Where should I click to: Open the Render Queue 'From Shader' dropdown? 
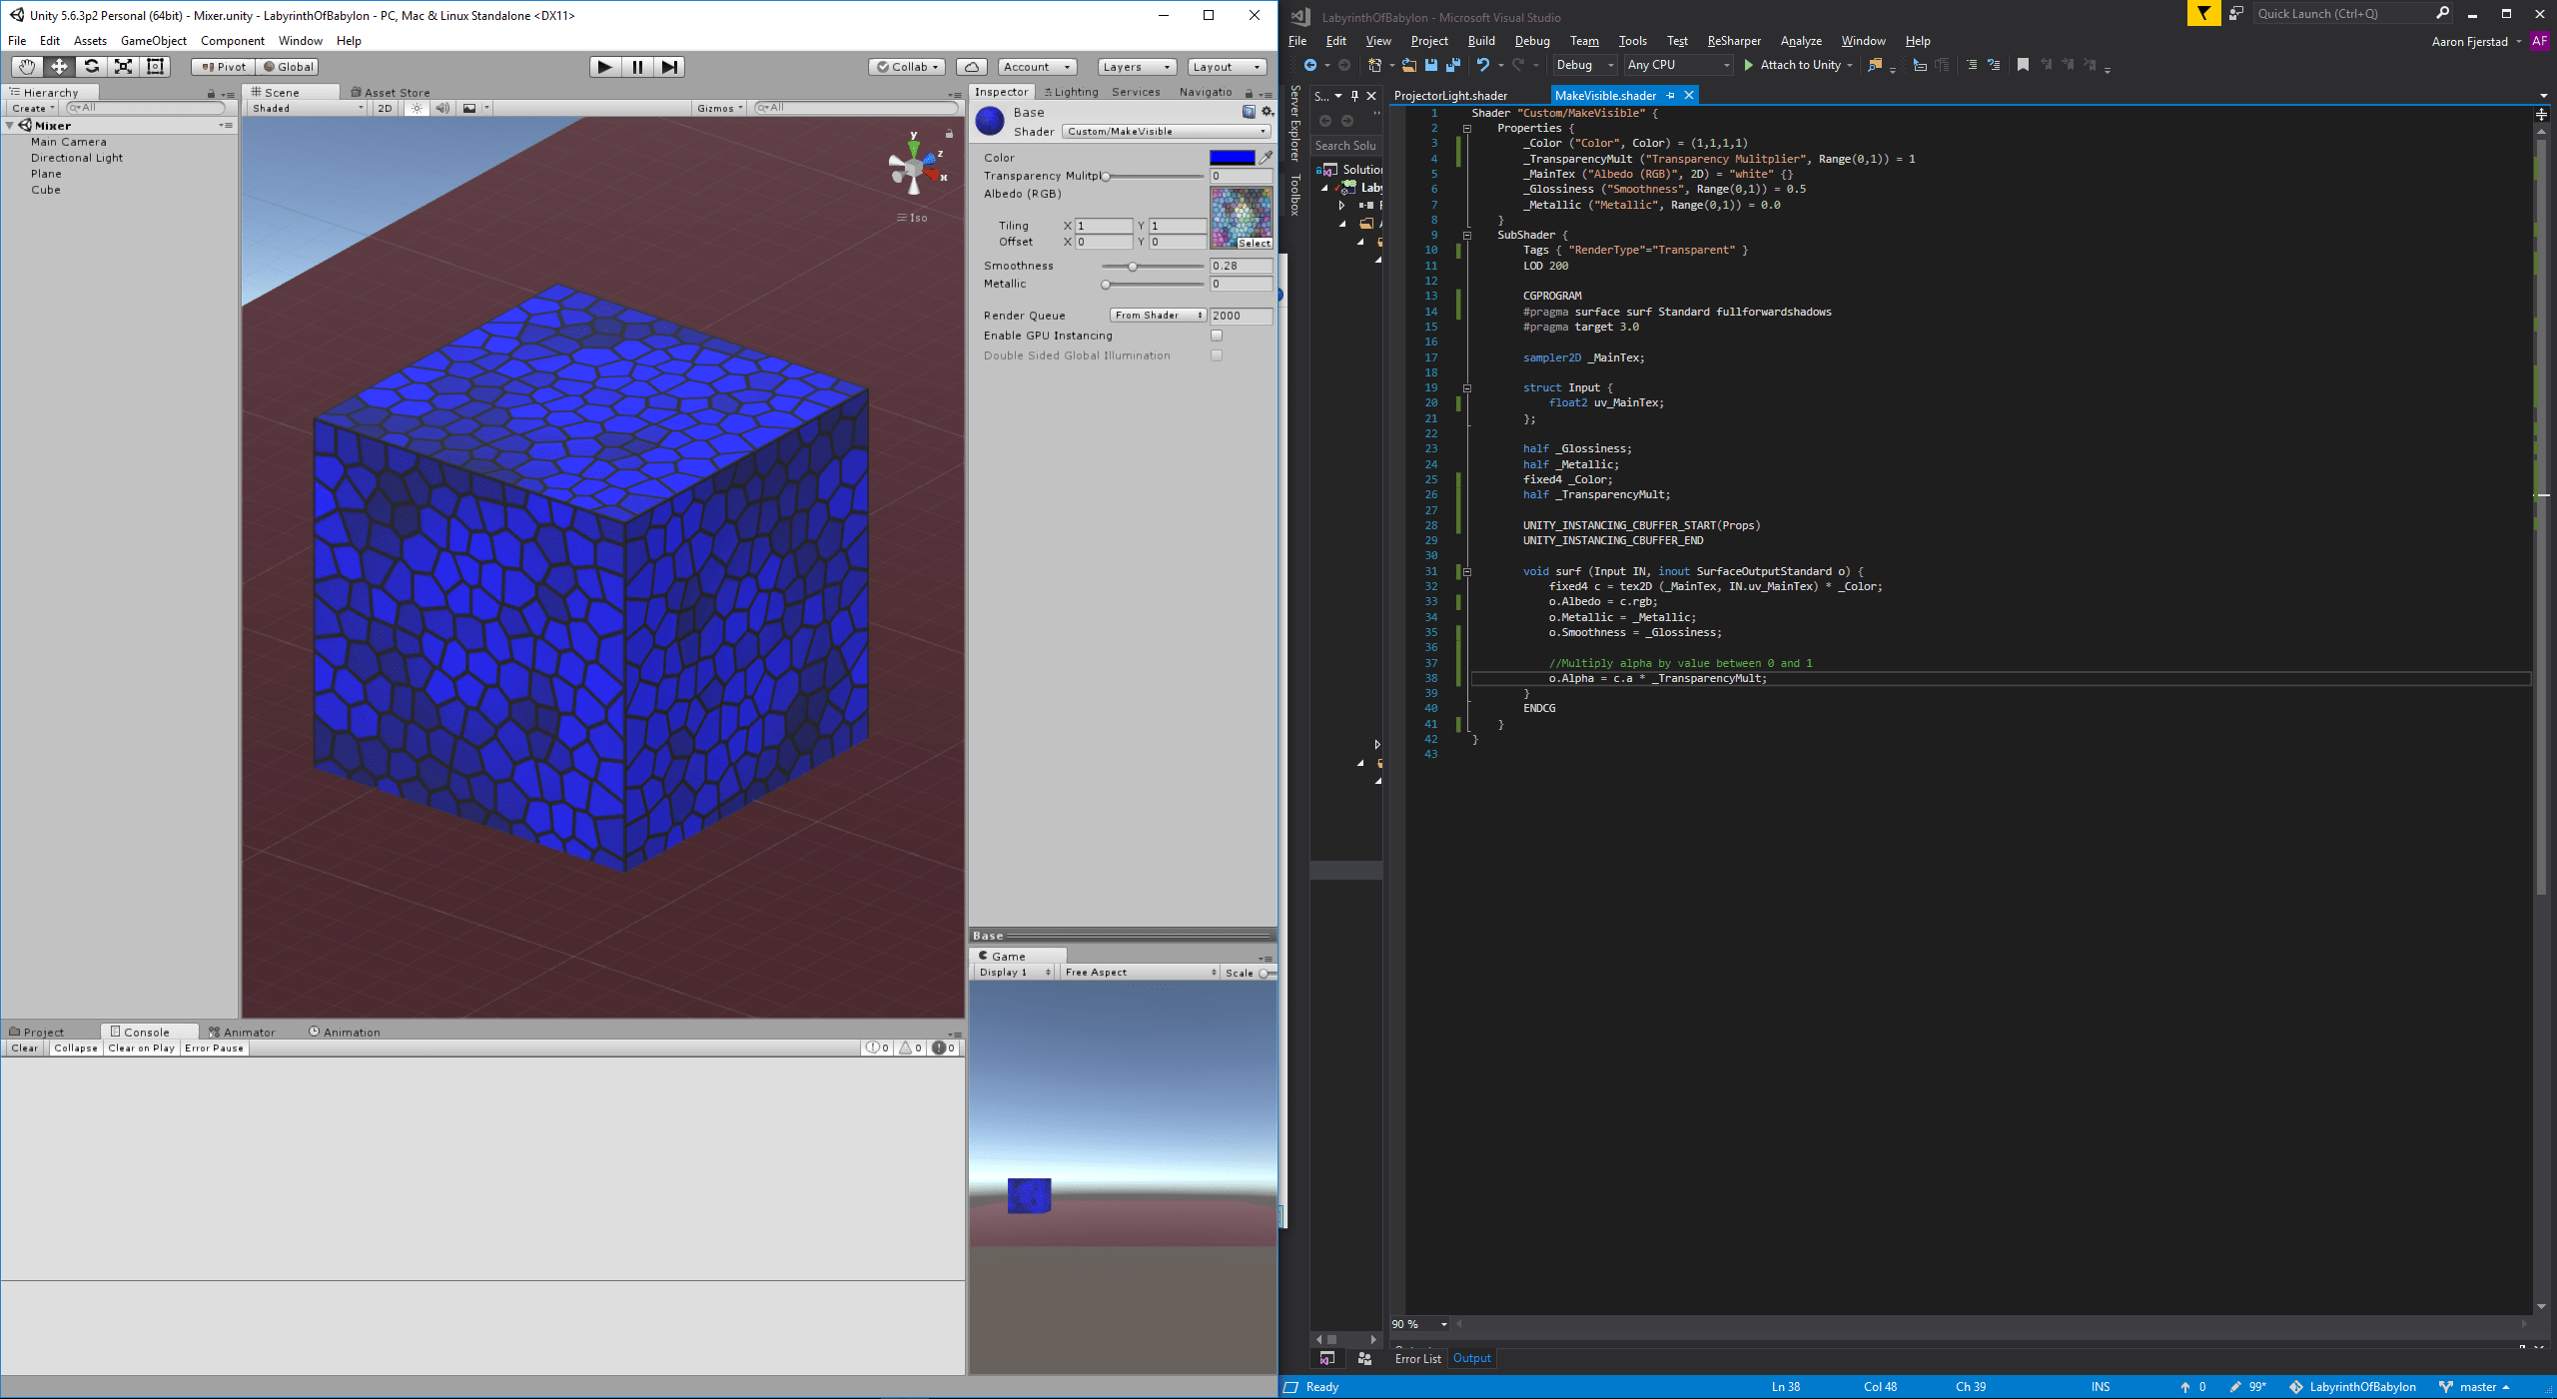click(x=1157, y=315)
